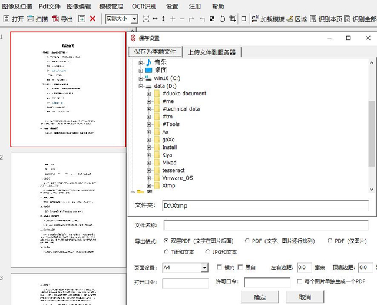Zoom in with the plus icon
Viewport: 377px width, 305px height.
point(173,19)
